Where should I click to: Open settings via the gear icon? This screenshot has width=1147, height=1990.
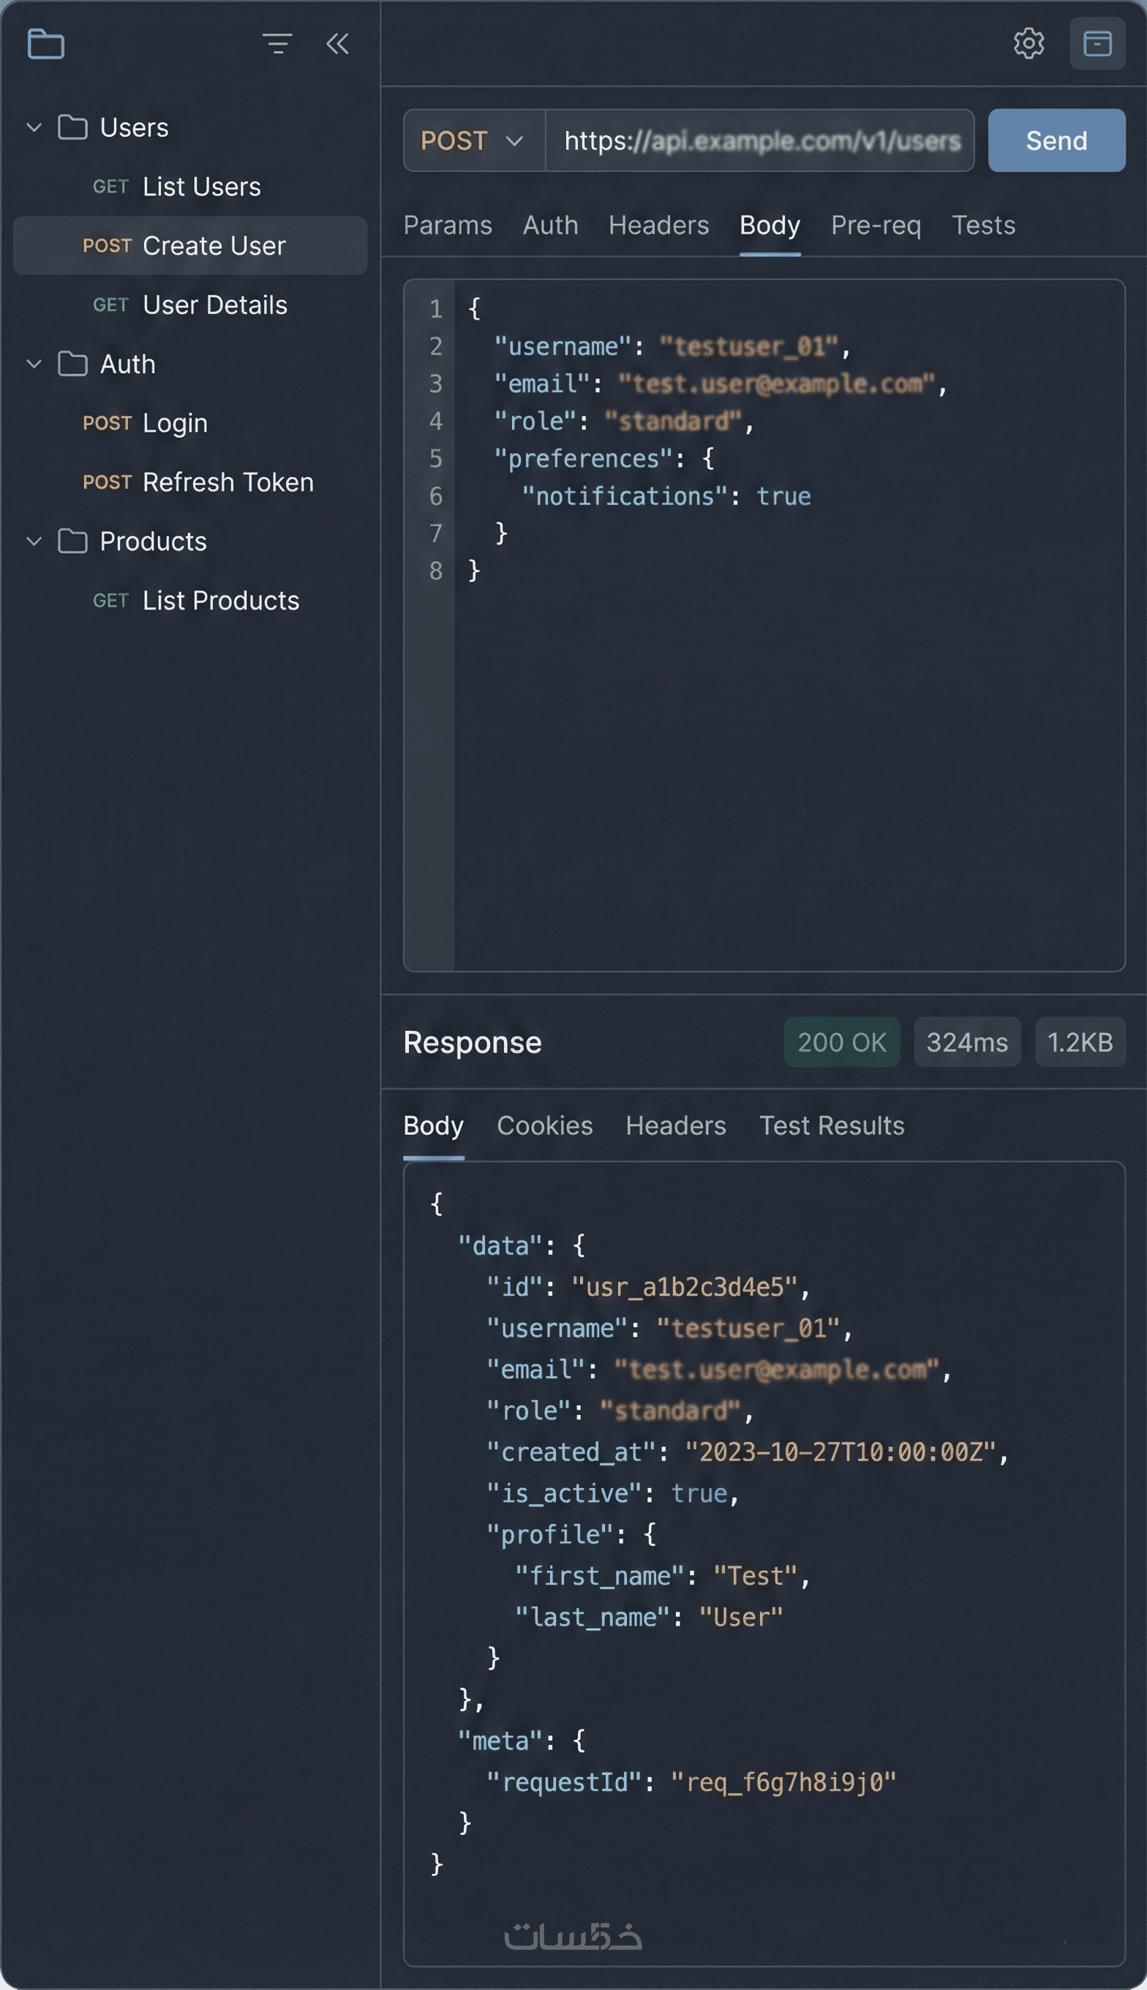[1028, 44]
